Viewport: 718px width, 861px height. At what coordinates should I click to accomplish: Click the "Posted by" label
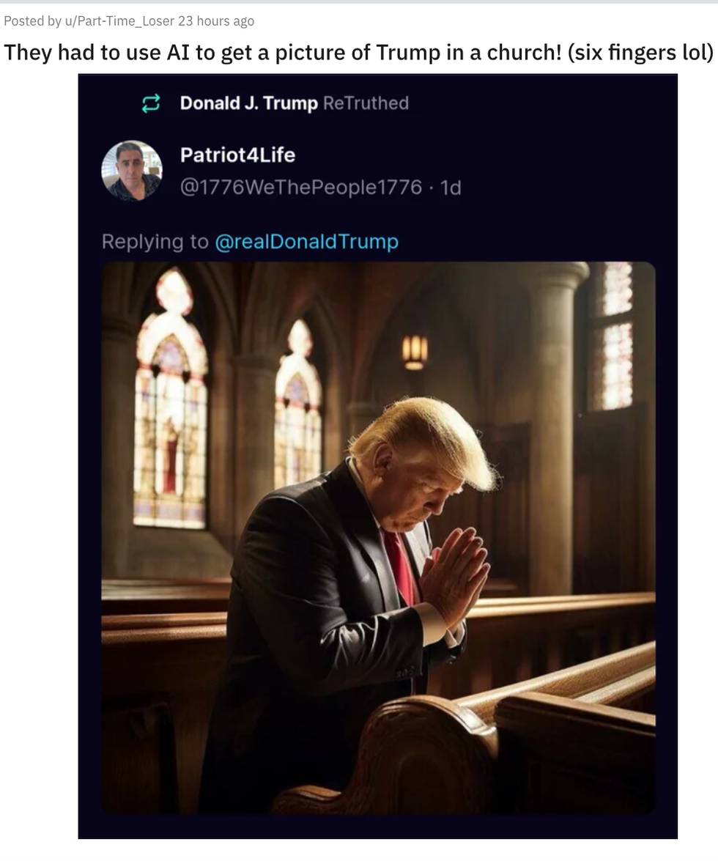point(32,21)
